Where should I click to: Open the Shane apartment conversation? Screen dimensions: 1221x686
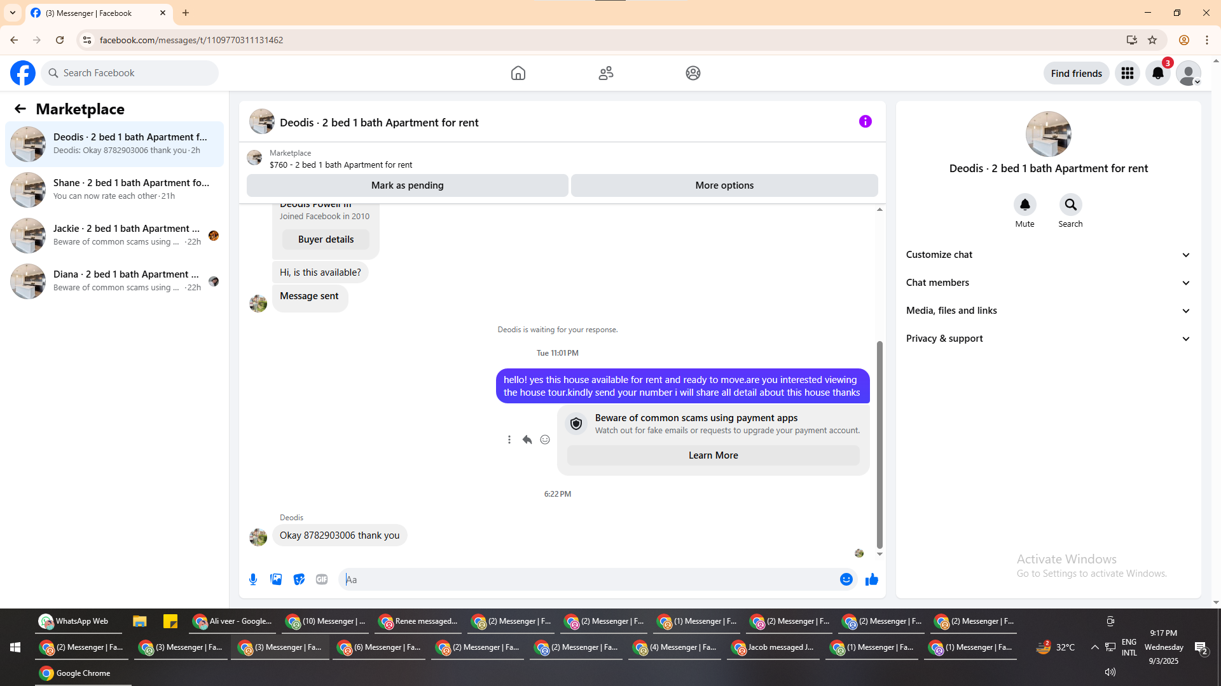[x=114, y=190]
